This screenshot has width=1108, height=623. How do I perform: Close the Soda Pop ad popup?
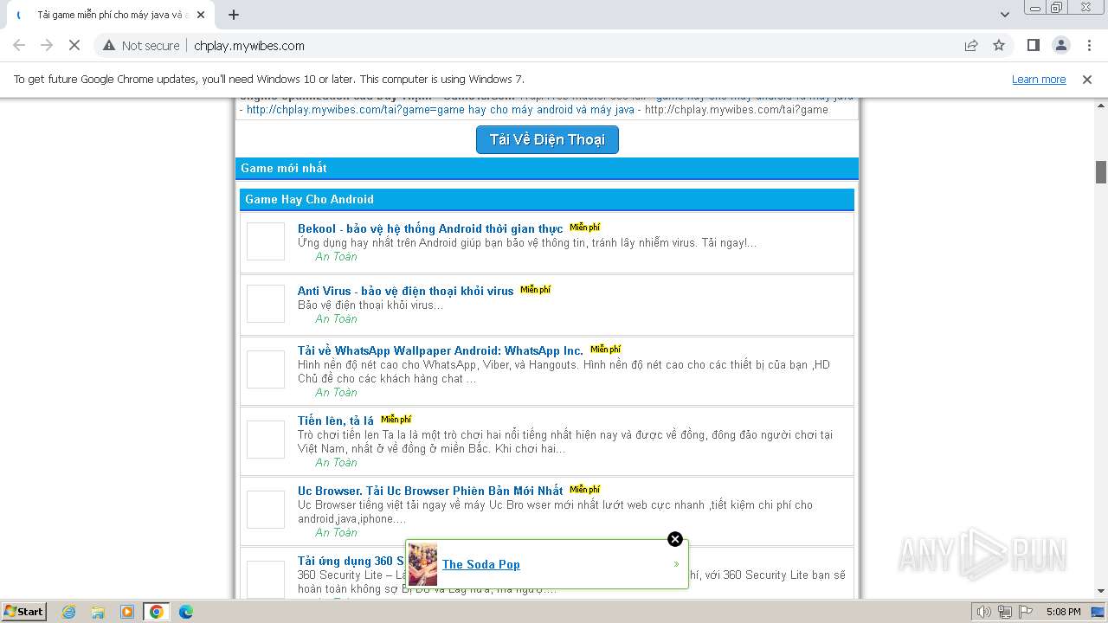675,539
